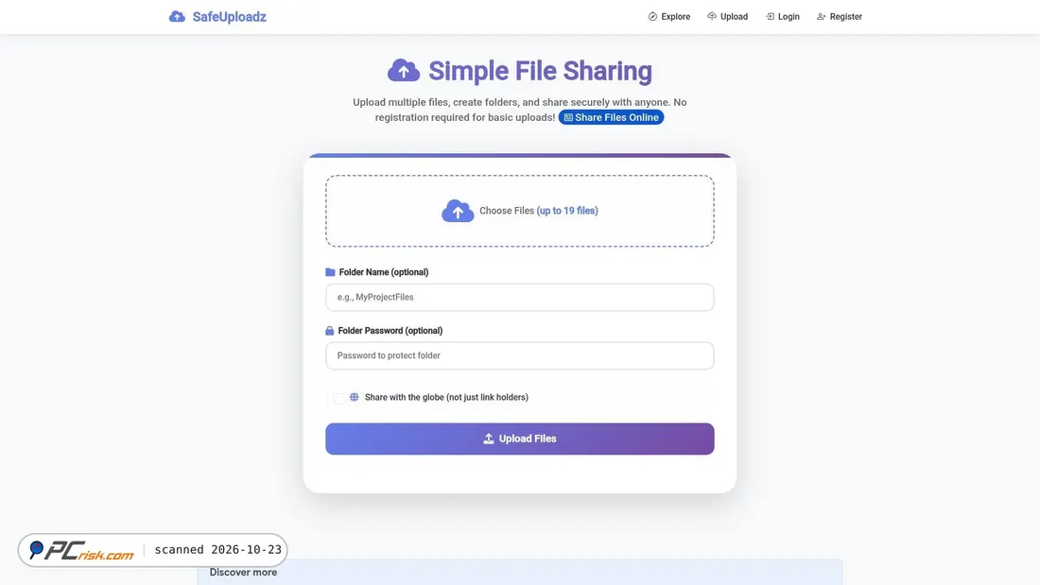
Task: Click the Share Files Online badge
Action: [611, 117]
